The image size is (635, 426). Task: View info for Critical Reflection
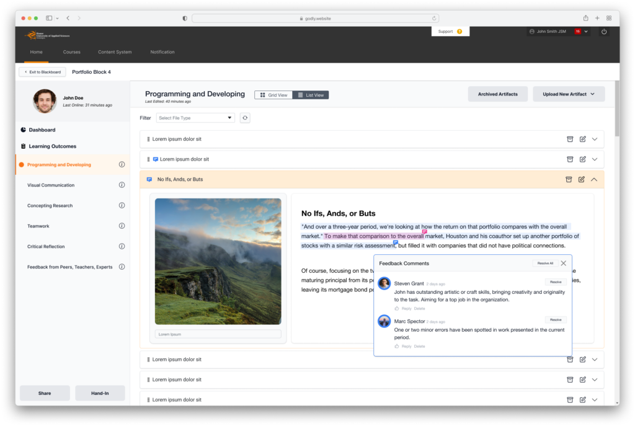pos(122,246)
